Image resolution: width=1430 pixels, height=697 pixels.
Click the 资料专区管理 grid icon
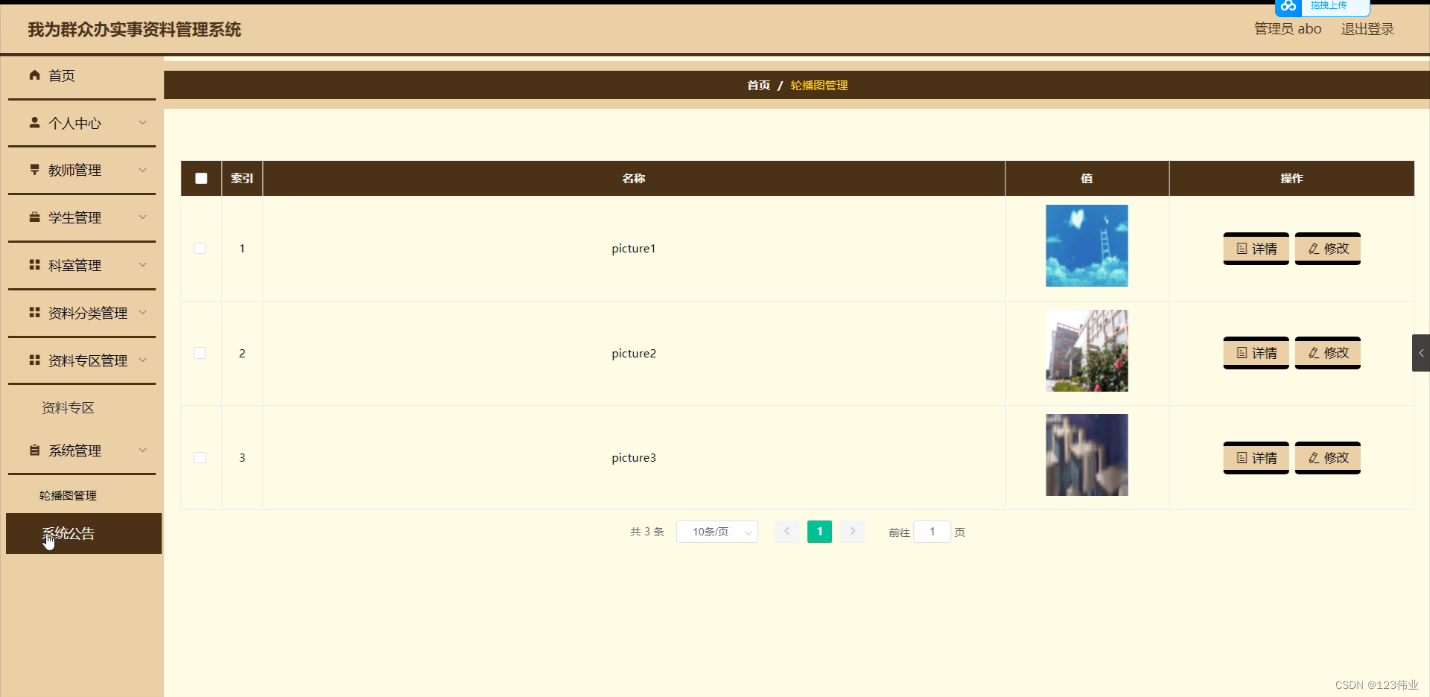[x=34, y=360]
